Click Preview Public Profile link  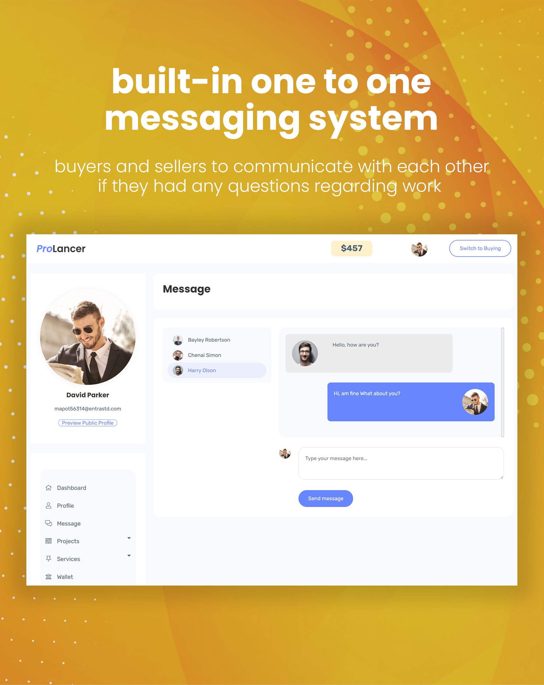pyautogui.click(x=87, y=423)
